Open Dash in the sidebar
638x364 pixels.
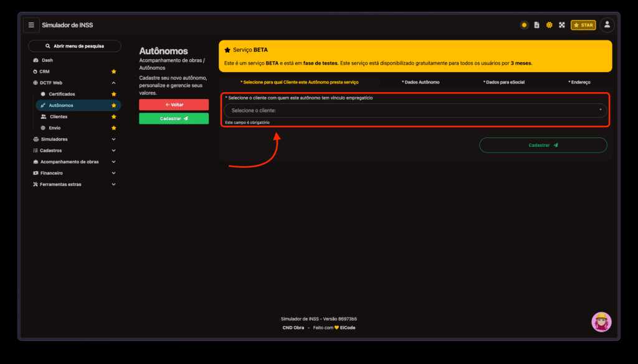pos(47,60)
